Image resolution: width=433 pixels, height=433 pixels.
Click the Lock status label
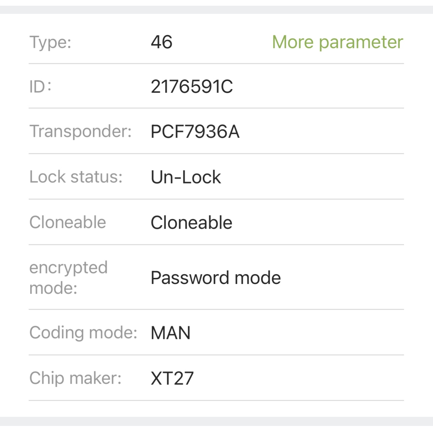click(x=76, y=177)
